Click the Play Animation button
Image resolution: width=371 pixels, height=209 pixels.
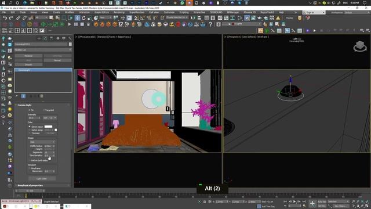coord(294,201)
